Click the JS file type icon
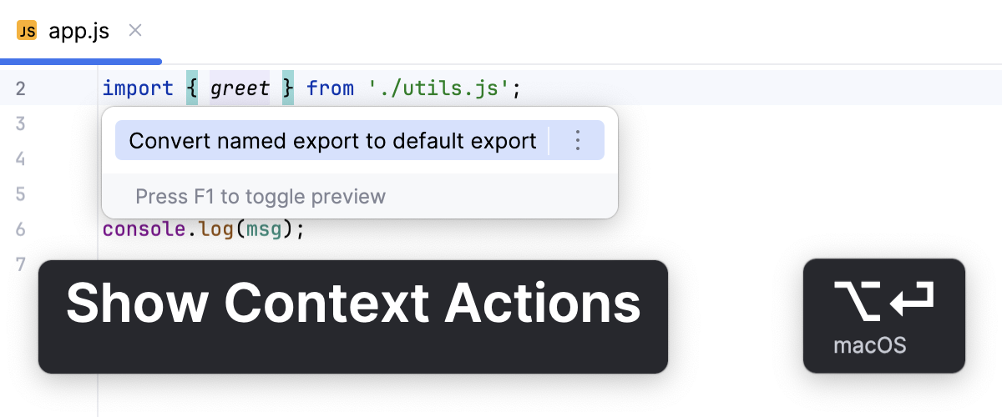The image size is (1002, 417). point(27,32)
